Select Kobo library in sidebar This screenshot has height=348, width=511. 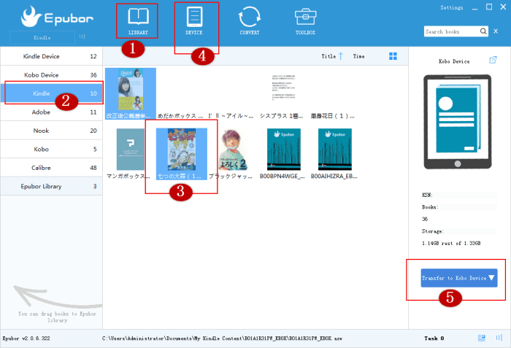(x=51, y=150)
